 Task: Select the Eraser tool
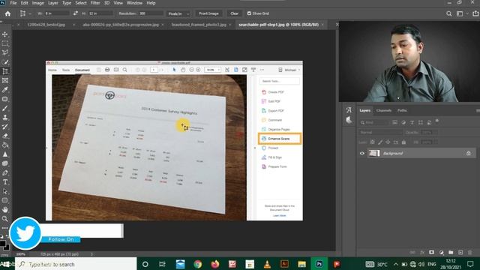coord(5,136)
